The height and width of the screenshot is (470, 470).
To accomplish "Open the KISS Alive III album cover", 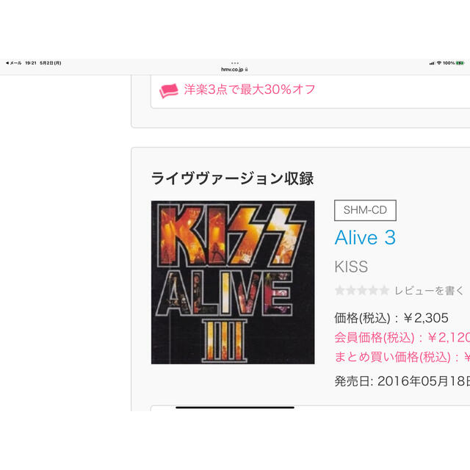I will point(233,282).
